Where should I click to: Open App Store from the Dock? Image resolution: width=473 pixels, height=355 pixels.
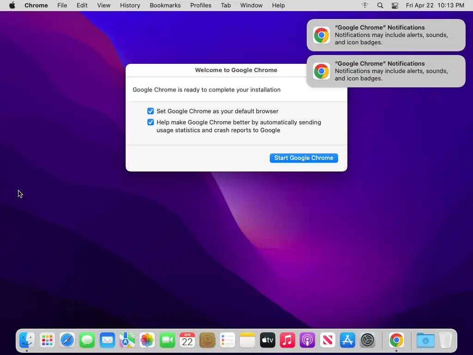347,340
